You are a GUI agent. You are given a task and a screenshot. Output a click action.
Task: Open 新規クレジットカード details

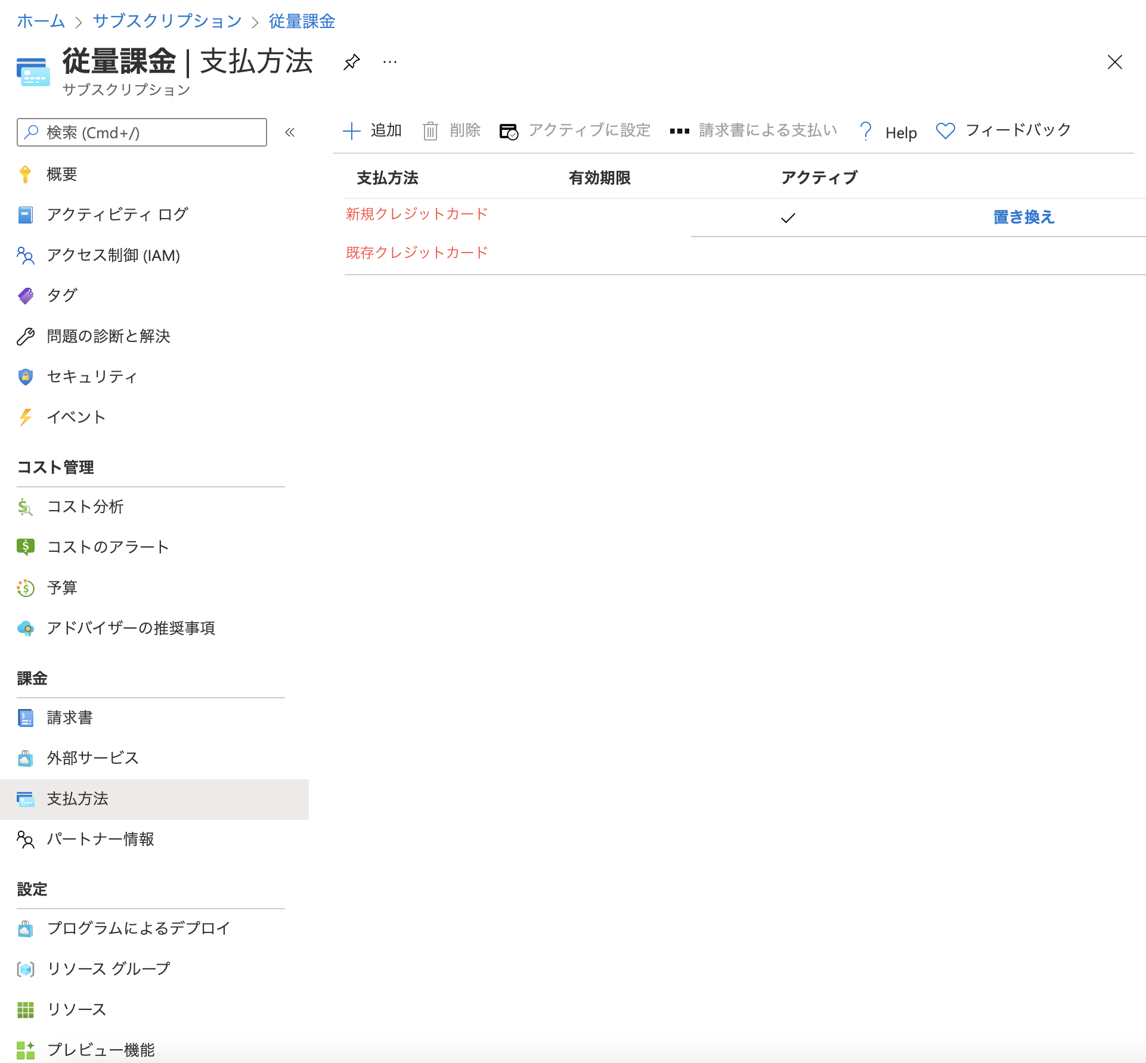coord(416,213)
